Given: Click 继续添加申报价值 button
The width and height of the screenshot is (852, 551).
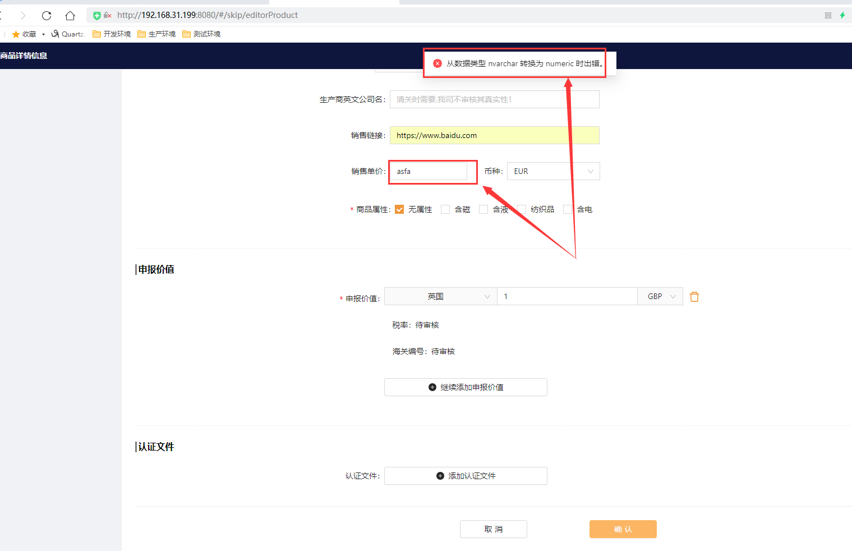Looking at the screenshot, I should click(466, 387).
